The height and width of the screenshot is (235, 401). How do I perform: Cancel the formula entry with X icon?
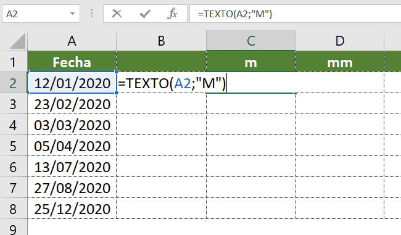pyautogui.click(x=117, y=14)
